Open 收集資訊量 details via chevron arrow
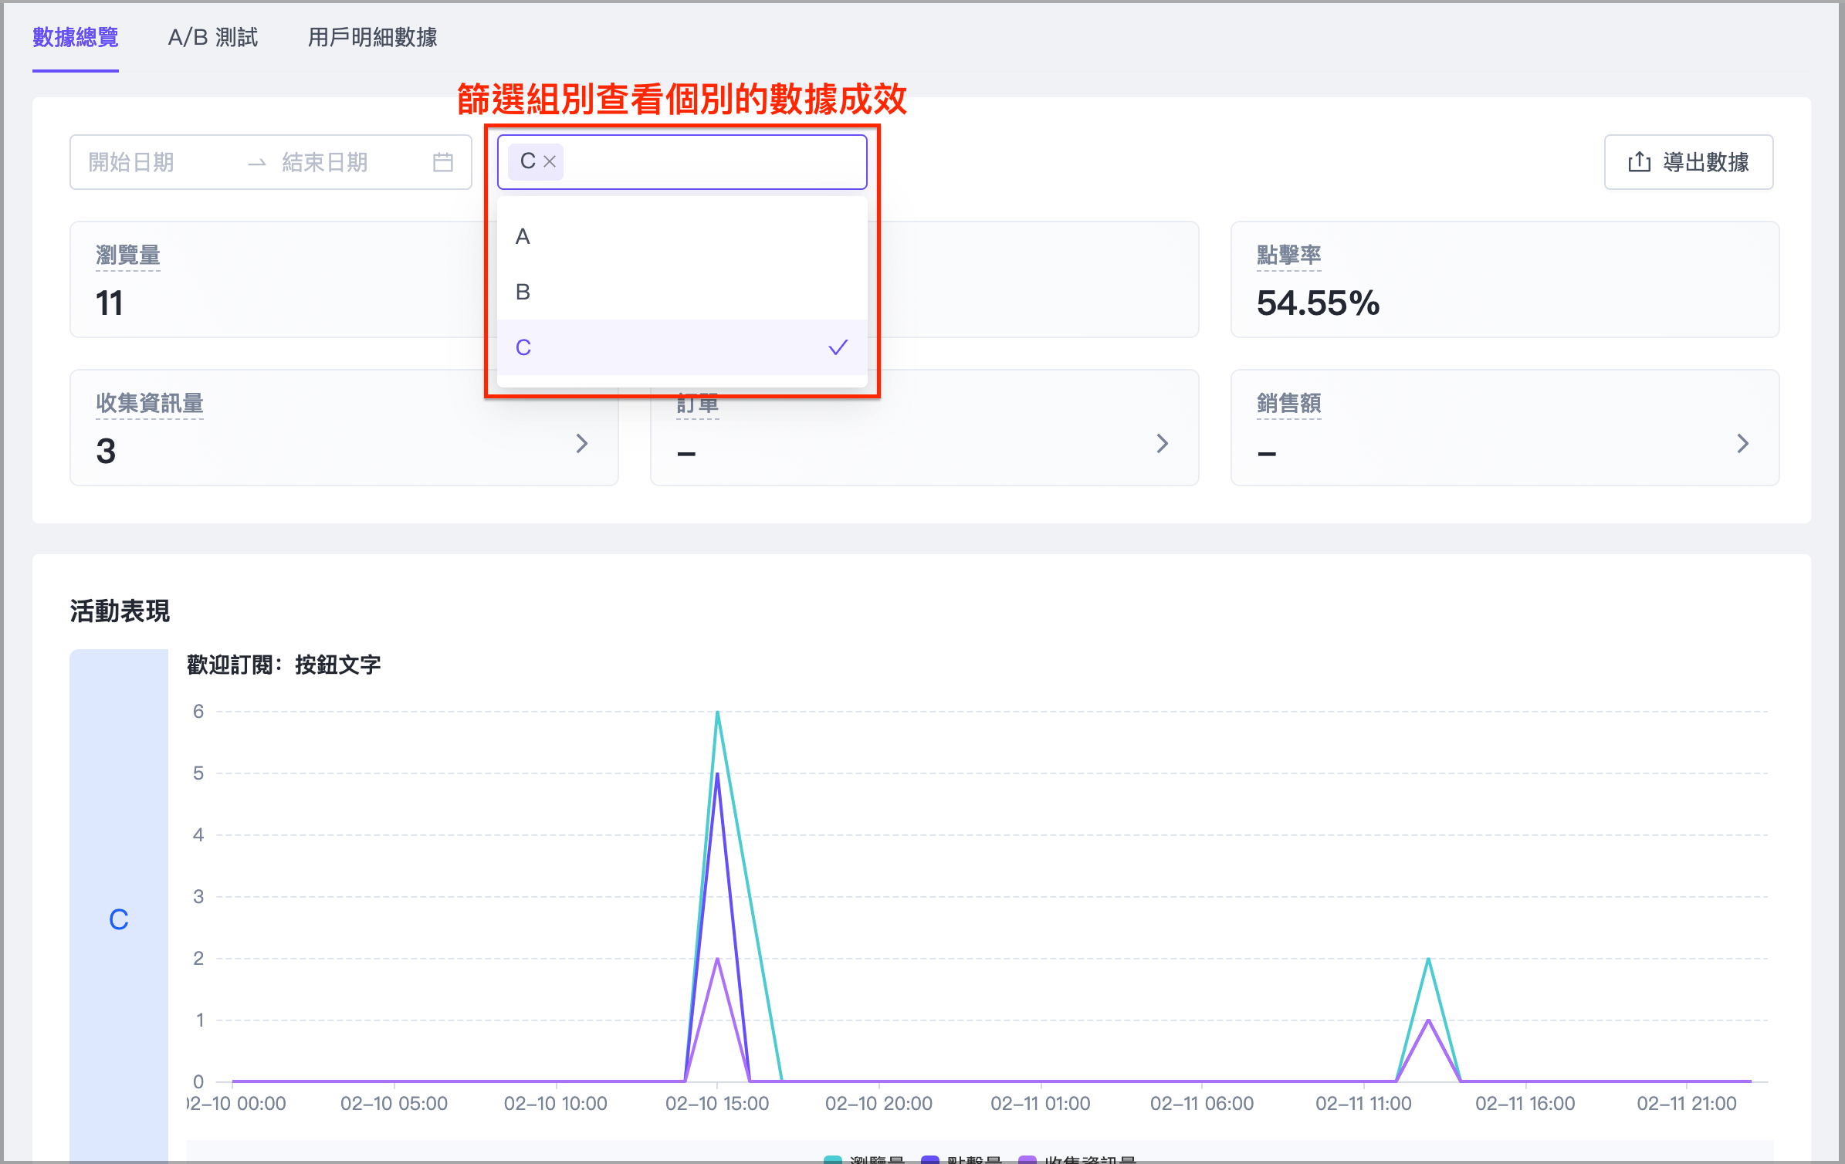This screenshot has height=1164, width=1845. coord(582,444)
